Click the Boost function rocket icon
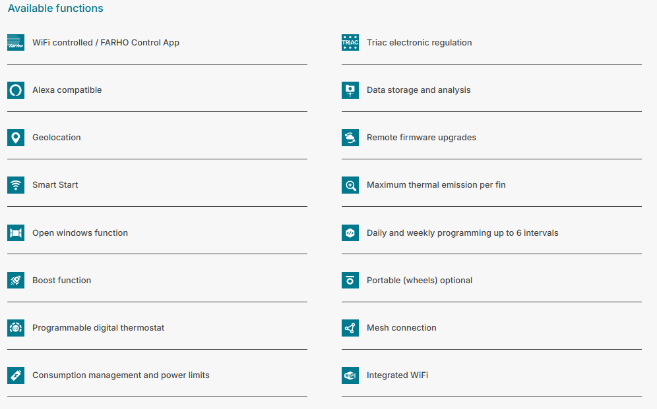The width and height of the screenshot is (657, 409). pos(16,281)
